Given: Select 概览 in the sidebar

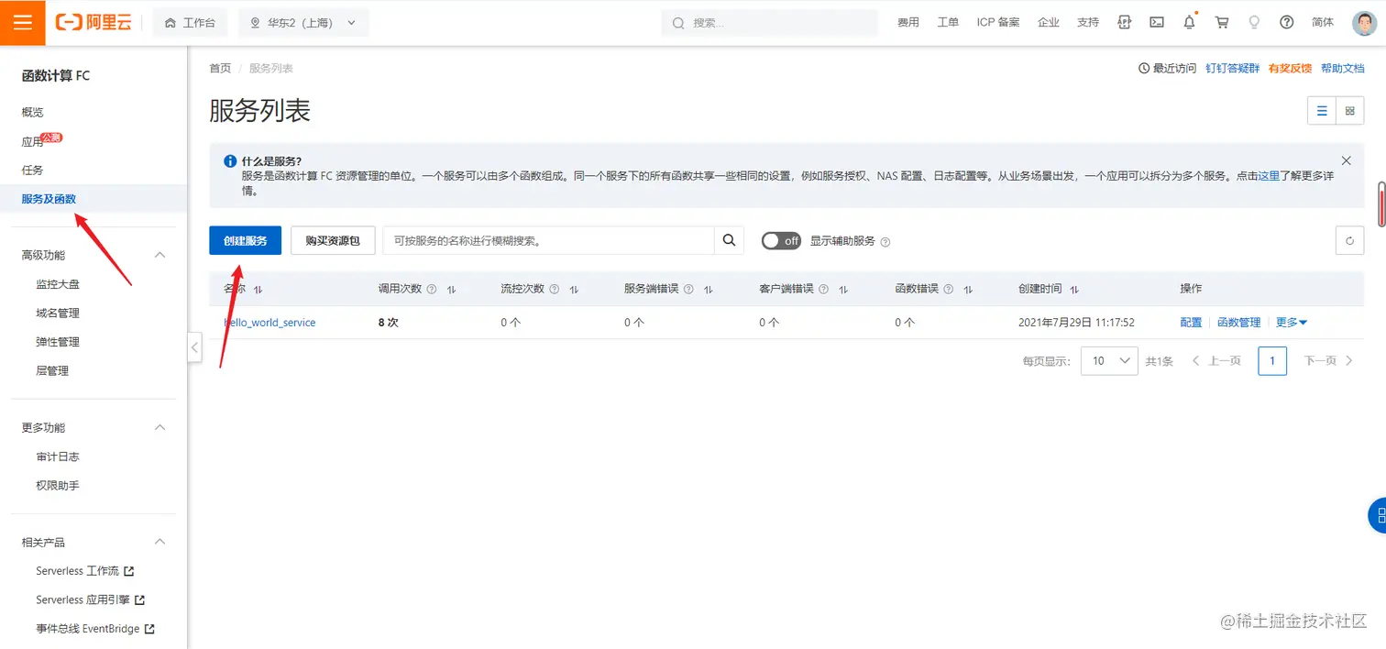Looking at the screenshot, I should point(32,112).
